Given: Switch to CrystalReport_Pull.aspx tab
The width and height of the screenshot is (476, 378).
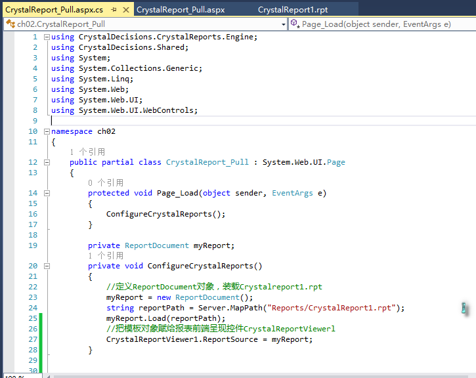Looking at the screenshot, I should point(181,10).
